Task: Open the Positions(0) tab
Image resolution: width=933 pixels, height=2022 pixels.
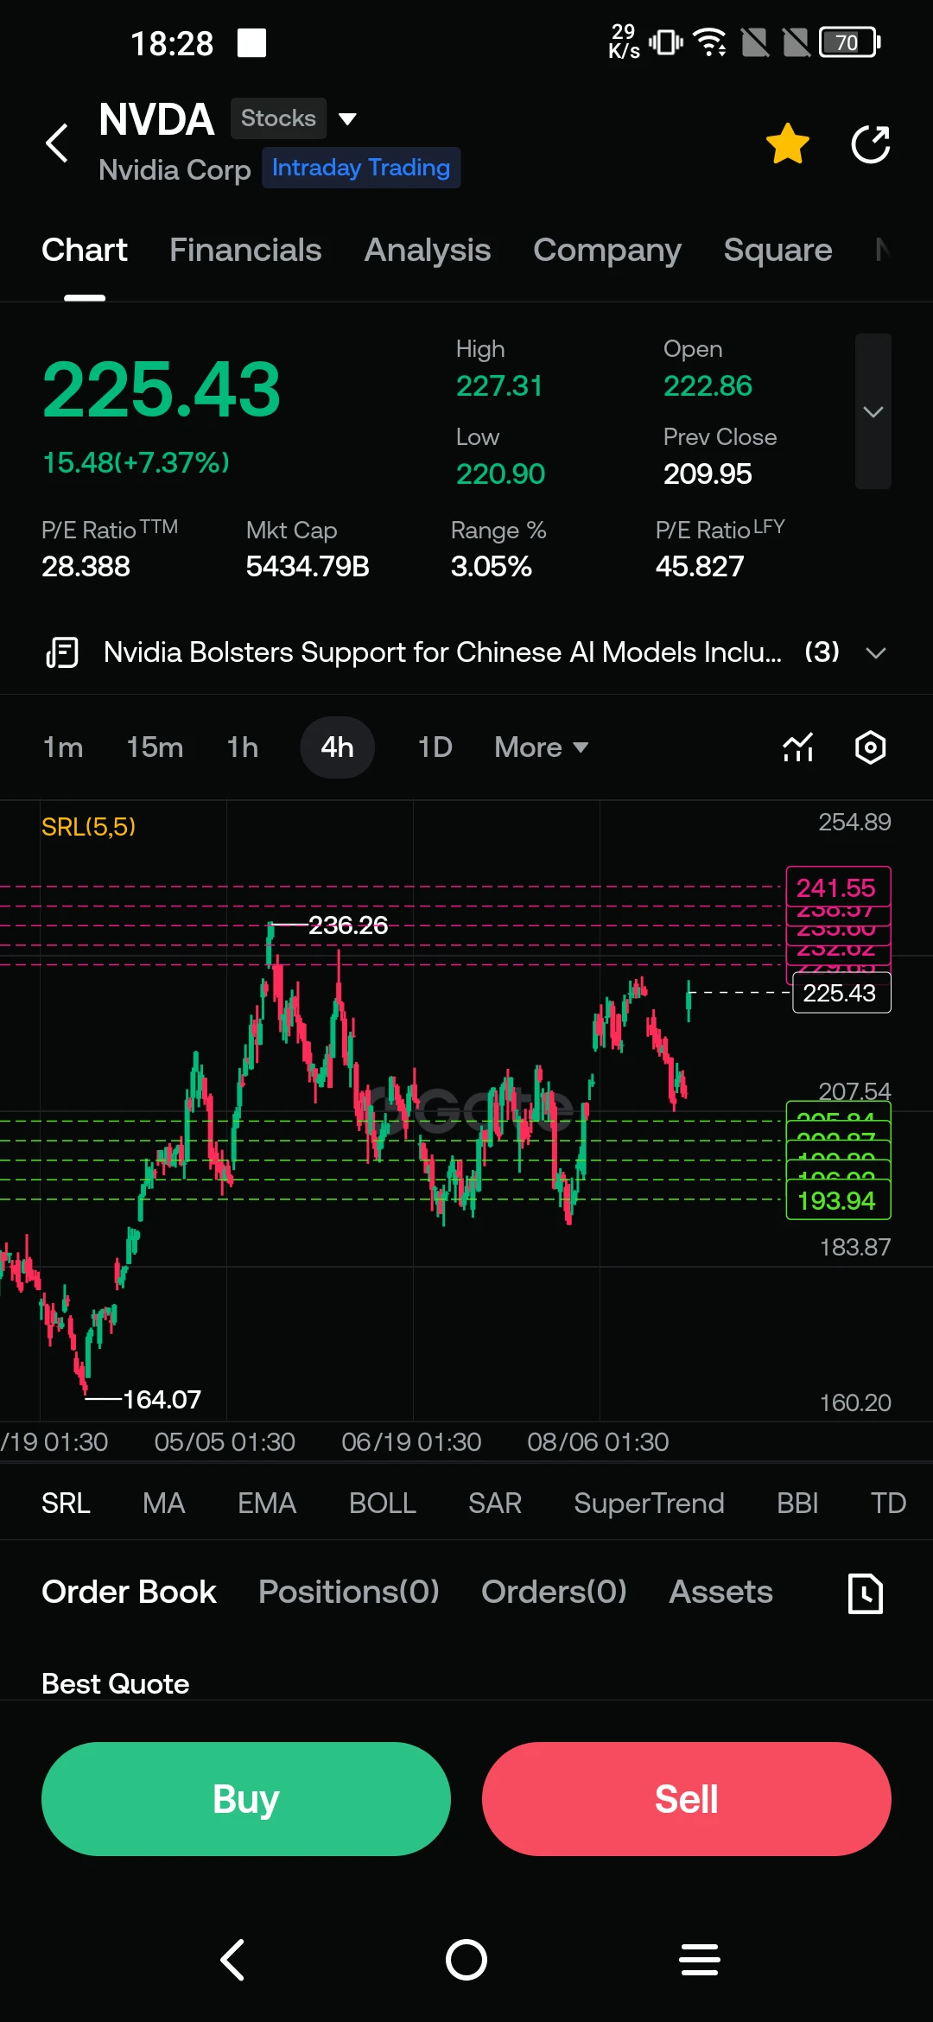Action: pyautogui.click(x=349, y=1592)
